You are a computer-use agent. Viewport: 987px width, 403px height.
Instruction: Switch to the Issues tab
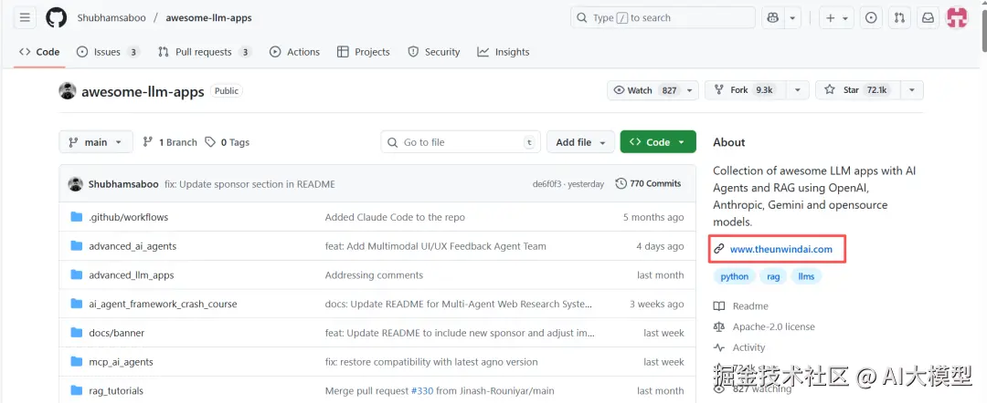point(107,52)
